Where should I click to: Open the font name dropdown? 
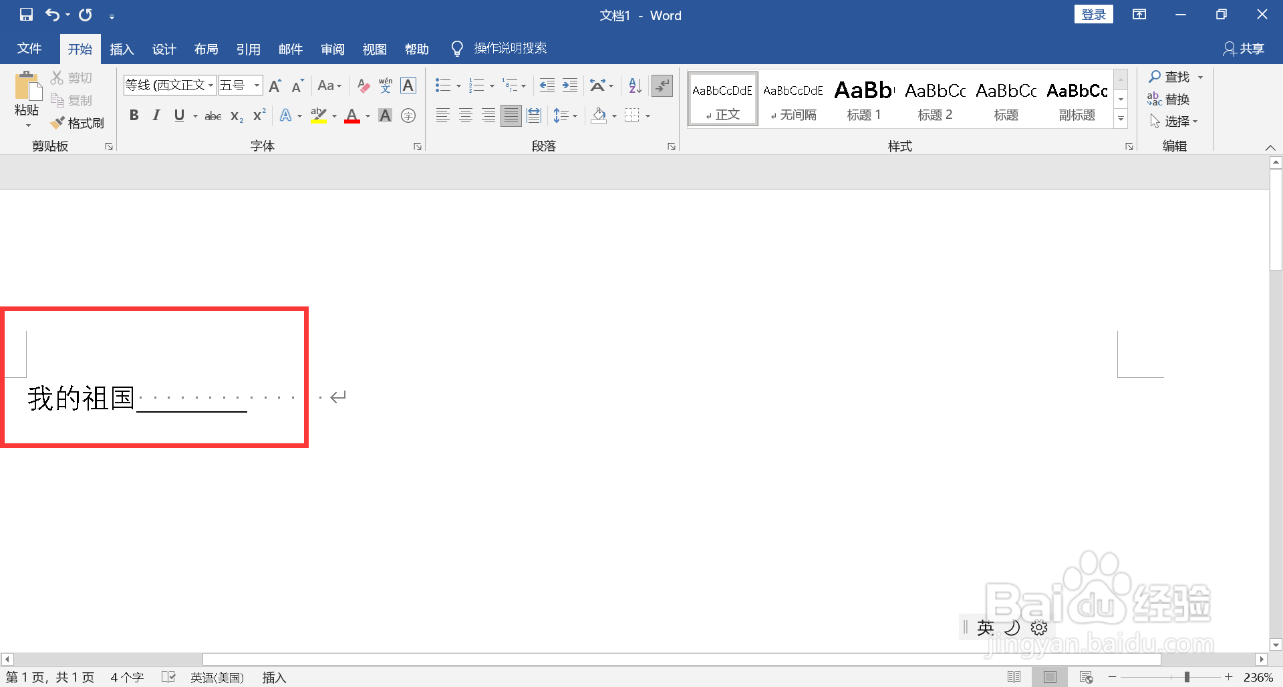click(211, 85)
